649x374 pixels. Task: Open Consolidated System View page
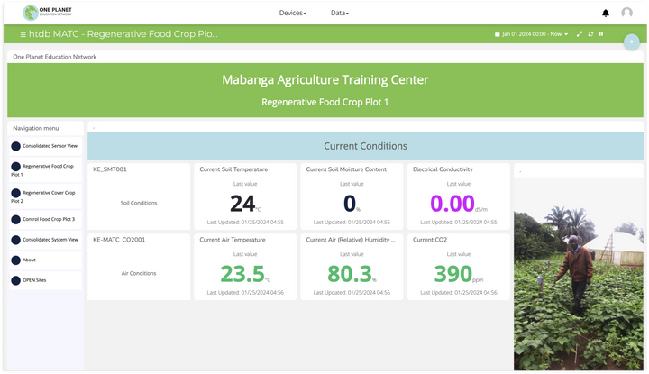46,240
